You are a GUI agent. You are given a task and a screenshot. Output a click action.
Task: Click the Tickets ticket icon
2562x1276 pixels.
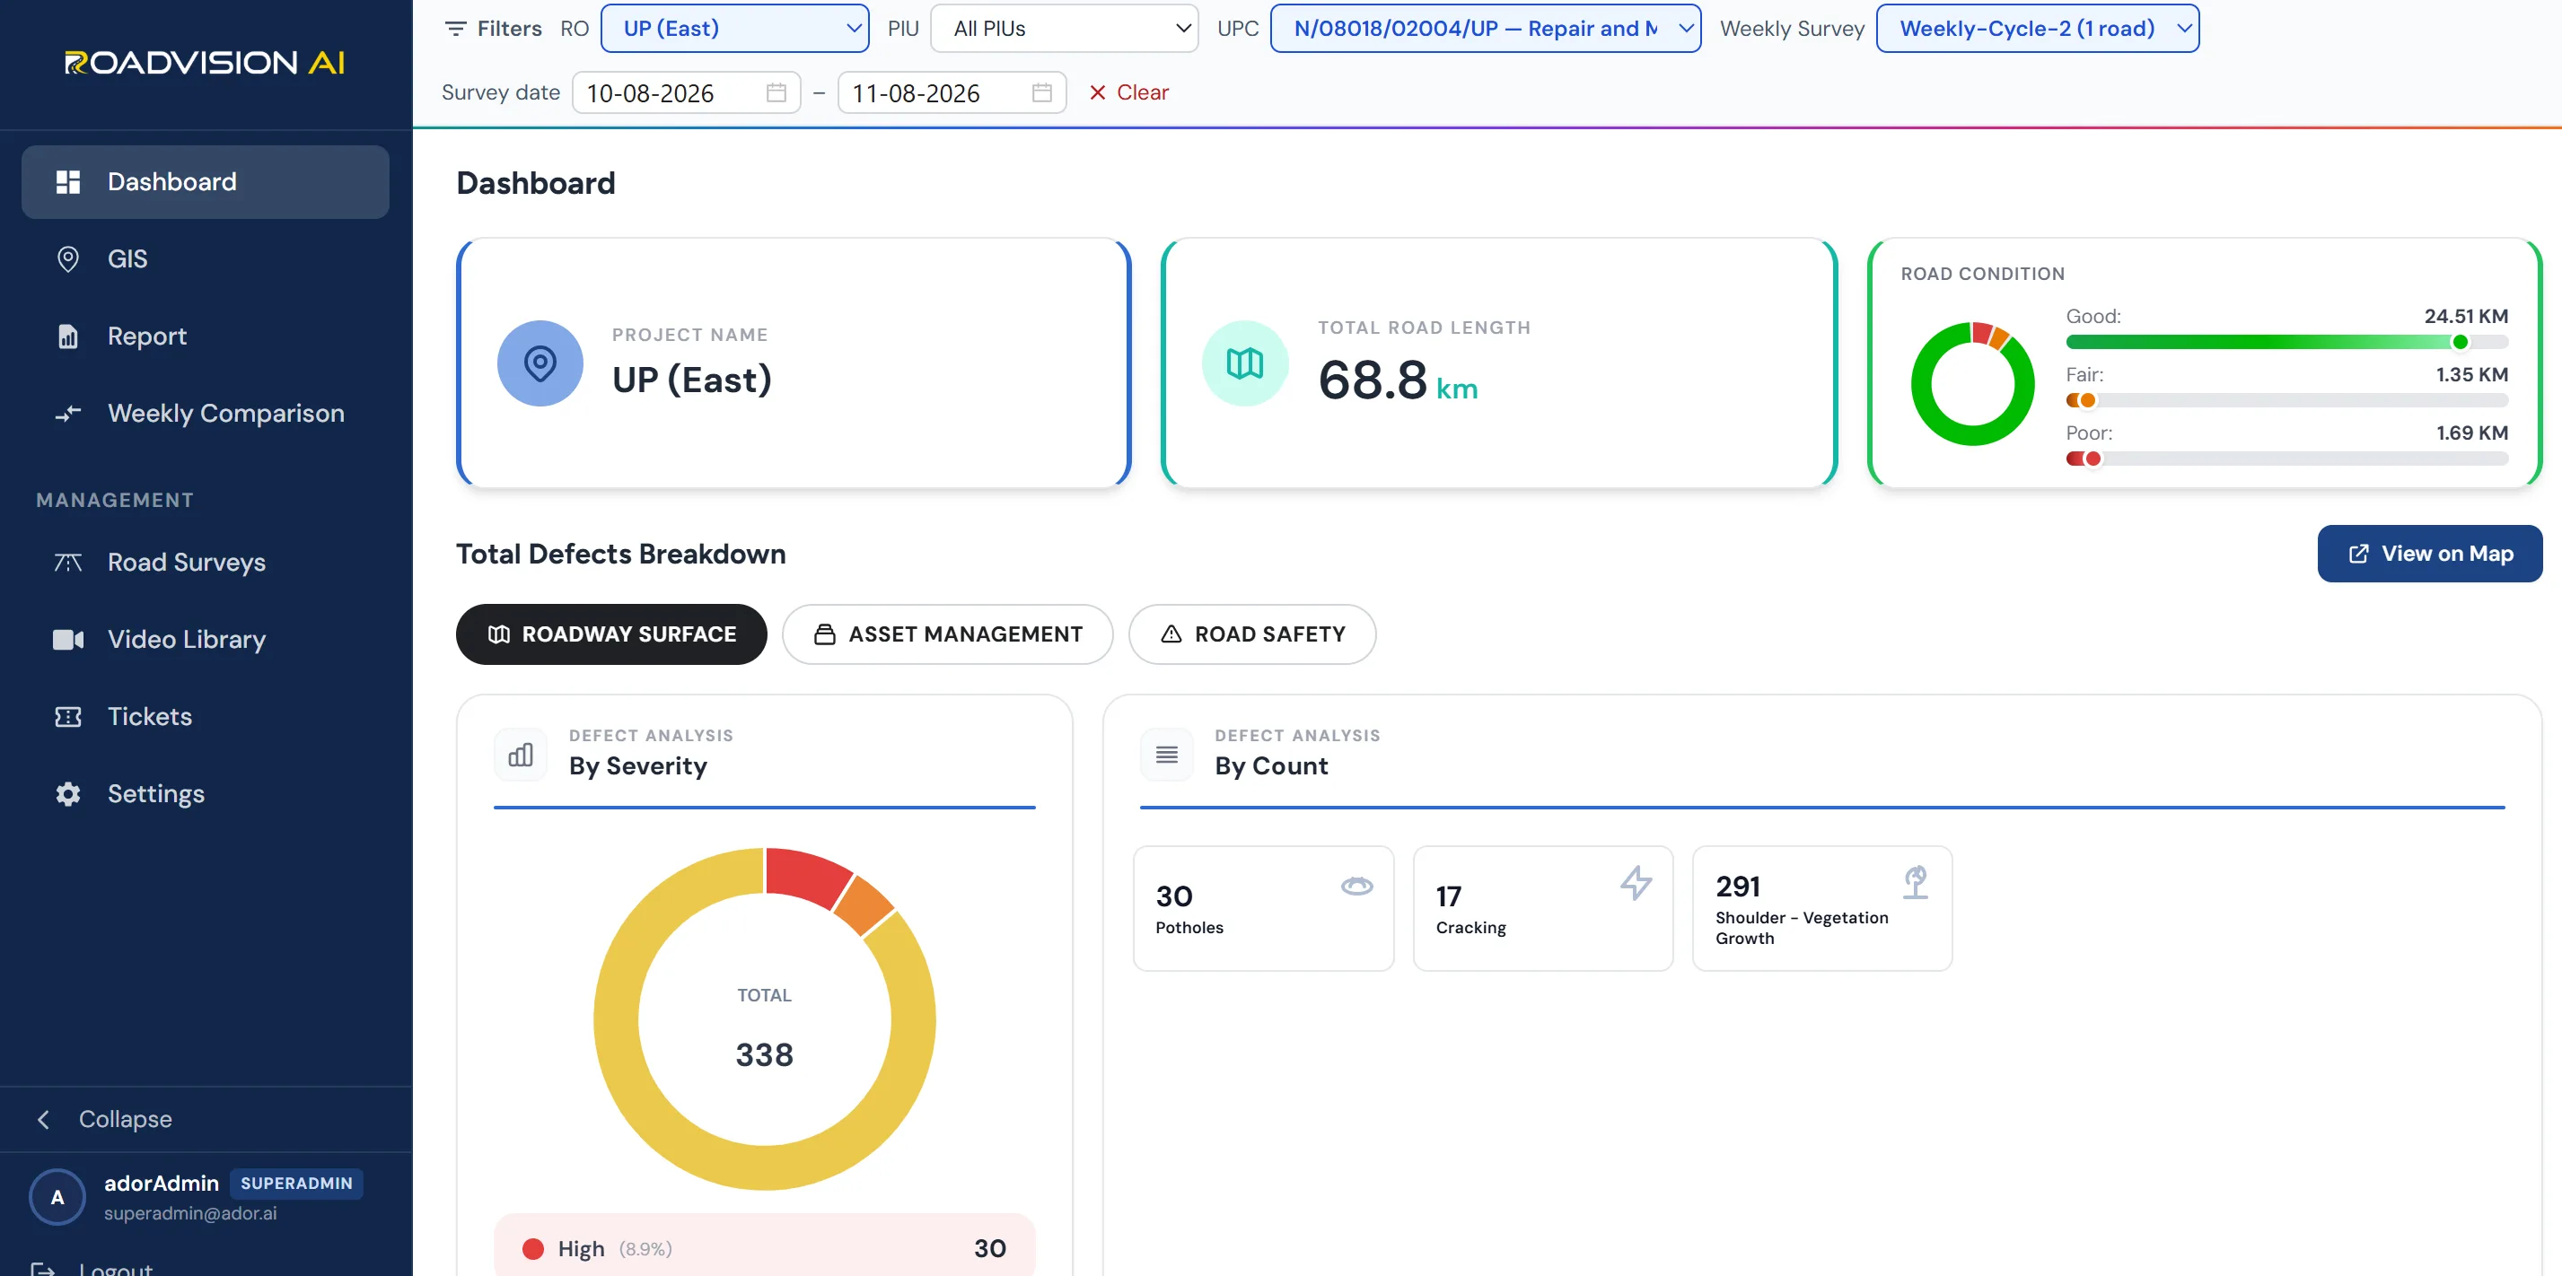[67, 717]
